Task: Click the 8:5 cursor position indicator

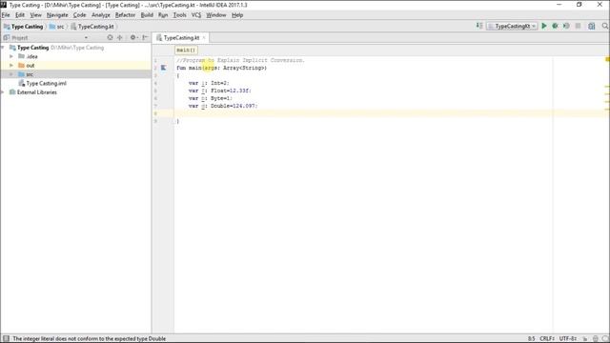Action: [532, 339]
